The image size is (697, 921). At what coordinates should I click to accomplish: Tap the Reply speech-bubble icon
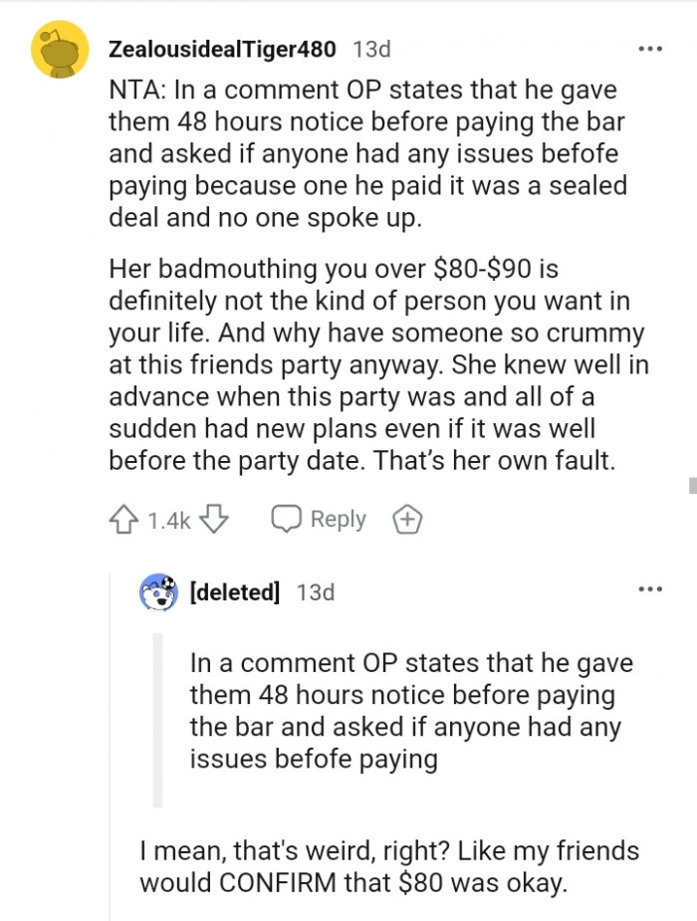[x=287, y=519]
